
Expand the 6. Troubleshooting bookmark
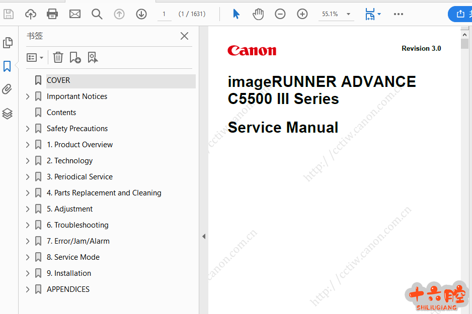point(28,225)
